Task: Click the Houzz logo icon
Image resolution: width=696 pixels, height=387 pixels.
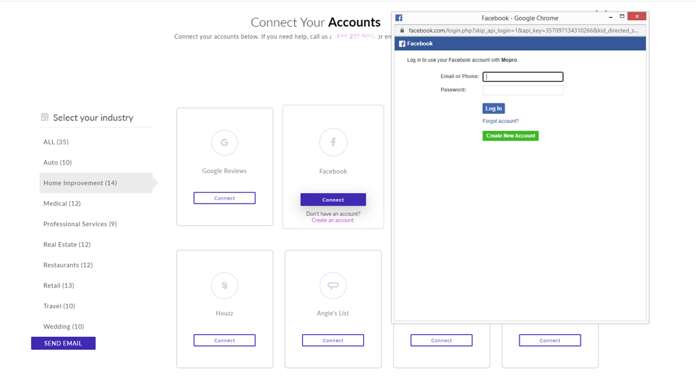Action: click(x=225, y=286)
